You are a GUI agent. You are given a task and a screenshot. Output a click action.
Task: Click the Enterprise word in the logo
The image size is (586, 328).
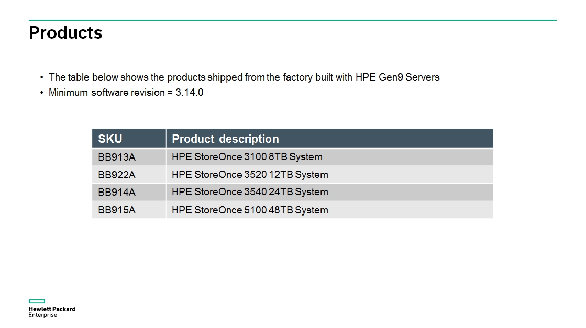pyautogui.click(x=42, y=315)
